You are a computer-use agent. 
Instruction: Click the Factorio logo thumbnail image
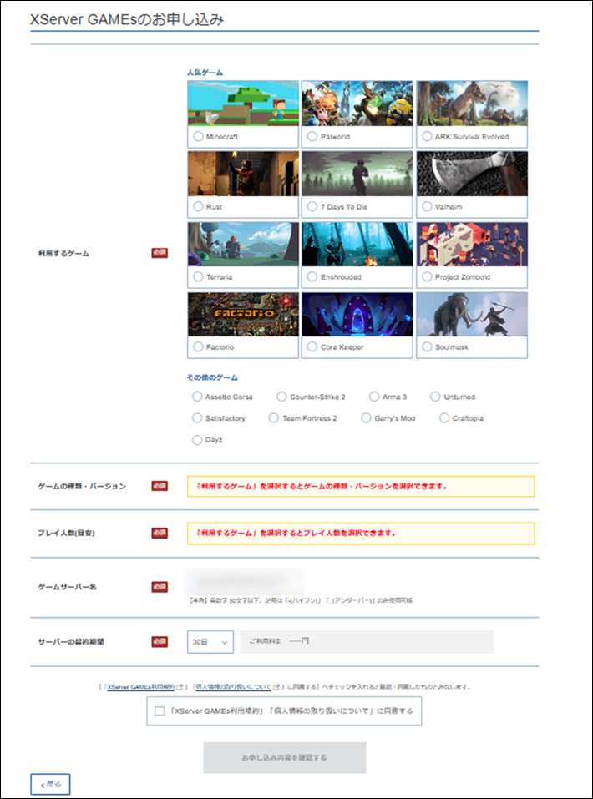click(x=243, y=315)
